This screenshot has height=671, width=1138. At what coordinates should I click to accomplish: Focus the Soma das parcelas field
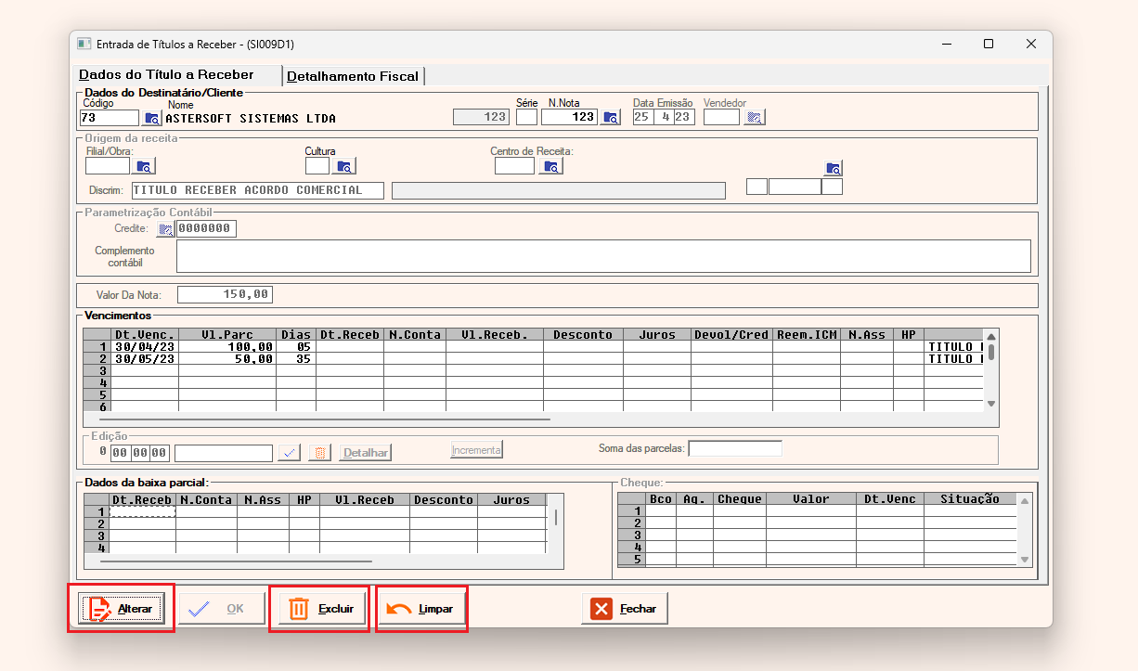[x=735, y=449]
